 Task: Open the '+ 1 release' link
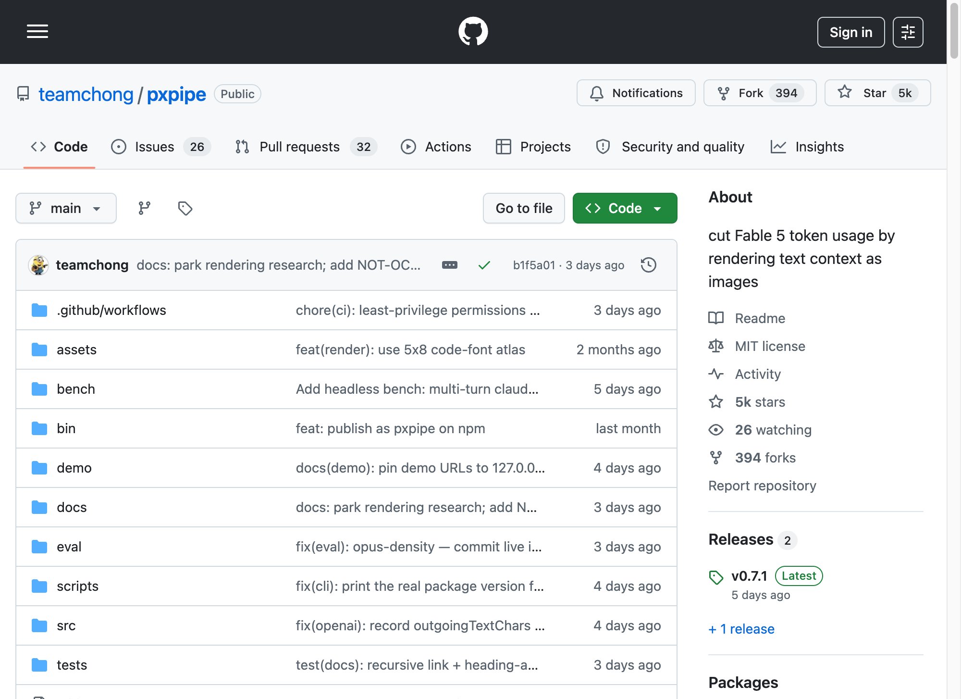[x=741, y=629]
